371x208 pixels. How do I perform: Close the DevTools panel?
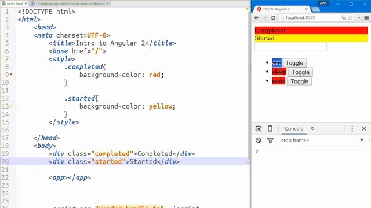coord(364,128)
